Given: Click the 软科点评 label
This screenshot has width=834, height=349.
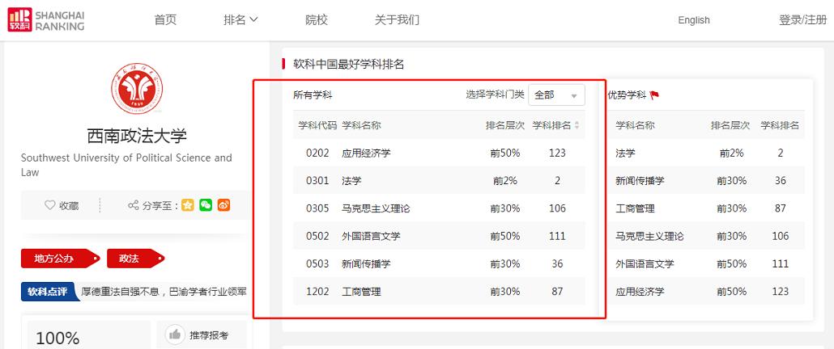Looking at the screenshot, I should coord(49,291).
